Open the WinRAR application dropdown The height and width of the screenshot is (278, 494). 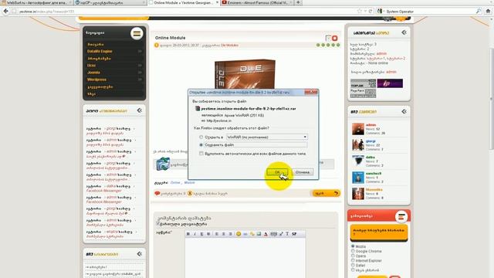pos(266,137)
